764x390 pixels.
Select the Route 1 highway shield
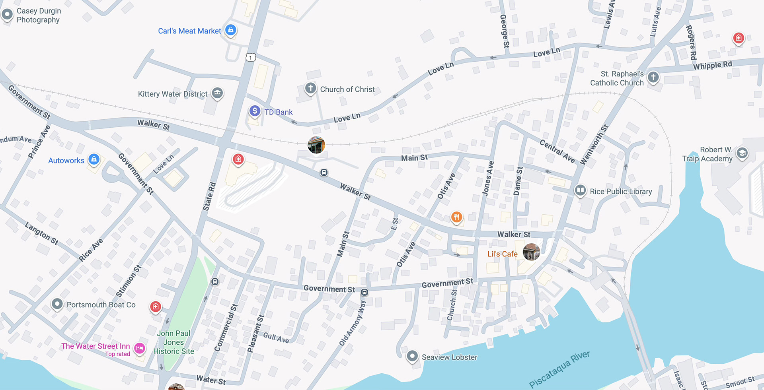point(250,57)
